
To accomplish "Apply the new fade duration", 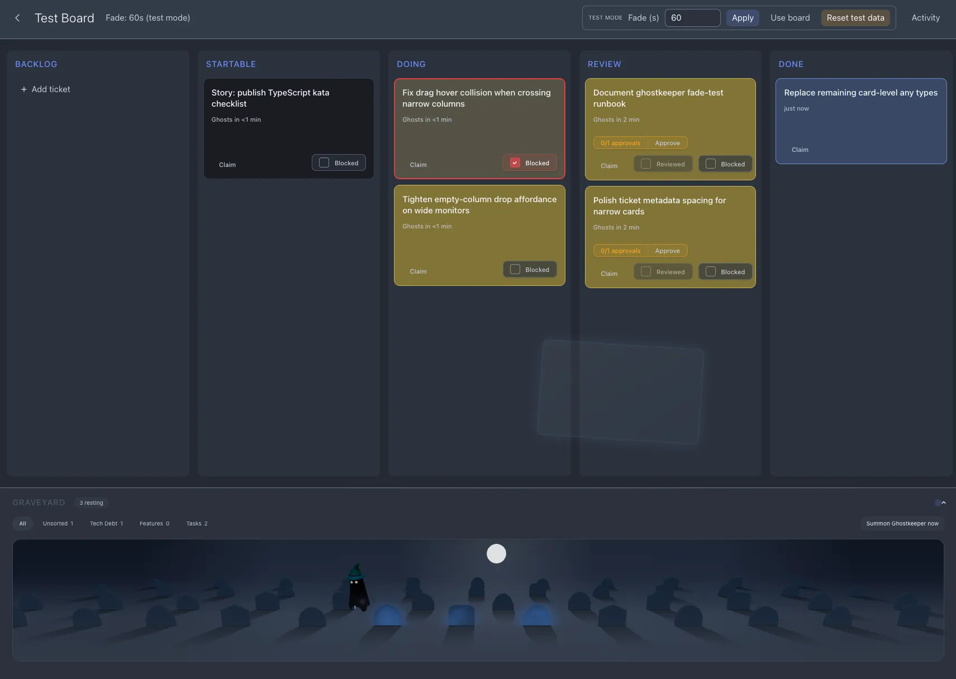I will tap(742, 17).
